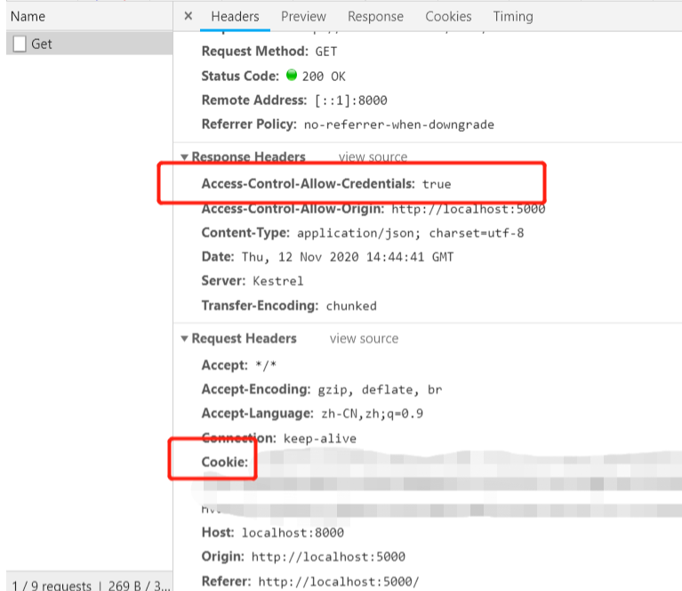Collapse the Response Headers section
This screenshot has height=591, width=682.
tap(185, 157)
